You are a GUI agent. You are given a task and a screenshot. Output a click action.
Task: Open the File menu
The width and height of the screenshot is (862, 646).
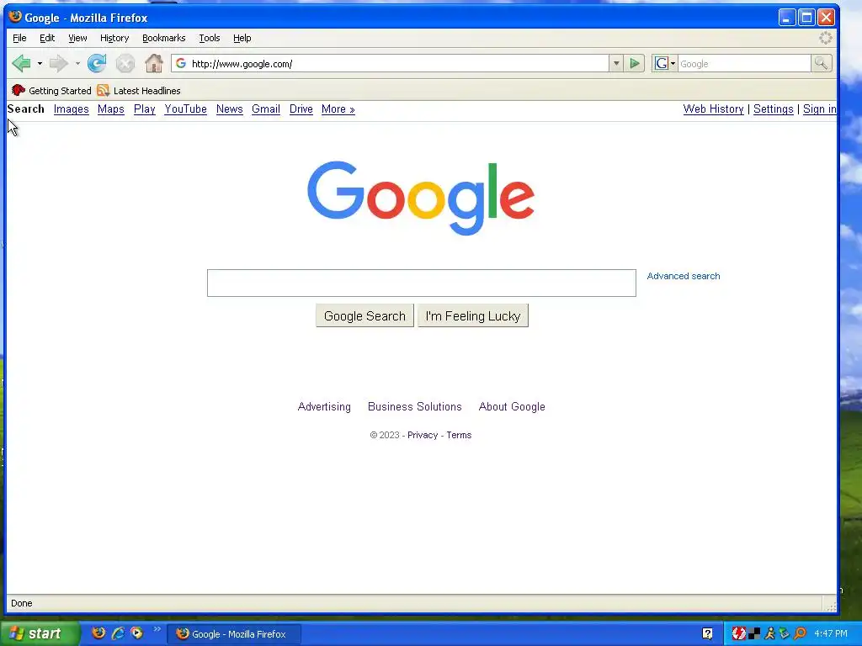[x=19, y=38]
